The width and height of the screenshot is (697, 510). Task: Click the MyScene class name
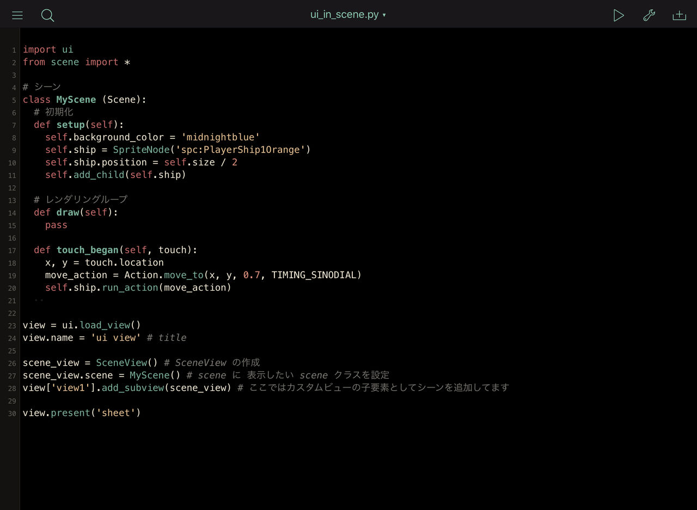click(x=76, y=99)
